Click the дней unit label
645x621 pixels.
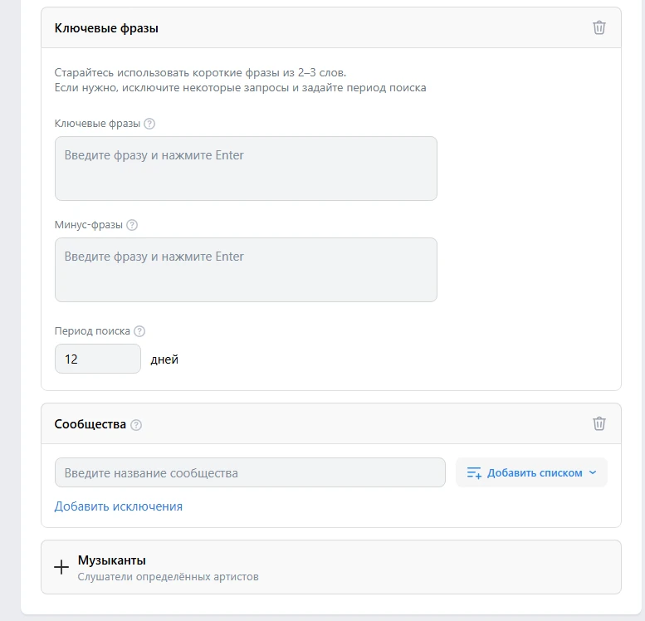tap(164, 359)
